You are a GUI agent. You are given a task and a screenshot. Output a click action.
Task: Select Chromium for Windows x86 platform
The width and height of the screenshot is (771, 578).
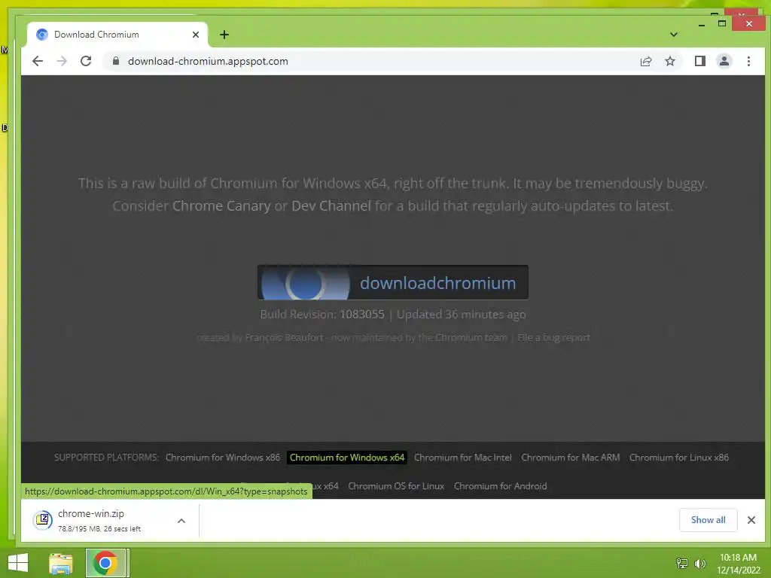[x=223, y=458]
